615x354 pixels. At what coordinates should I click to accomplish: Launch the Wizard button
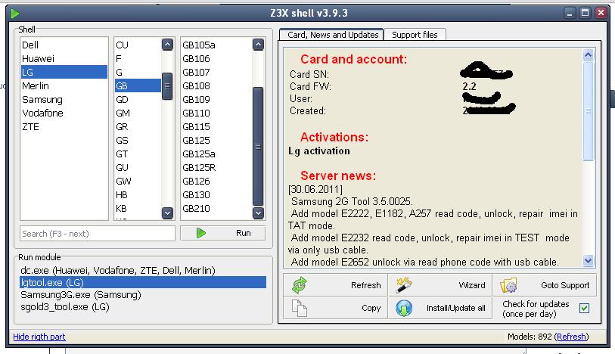(x=440, y=285)
